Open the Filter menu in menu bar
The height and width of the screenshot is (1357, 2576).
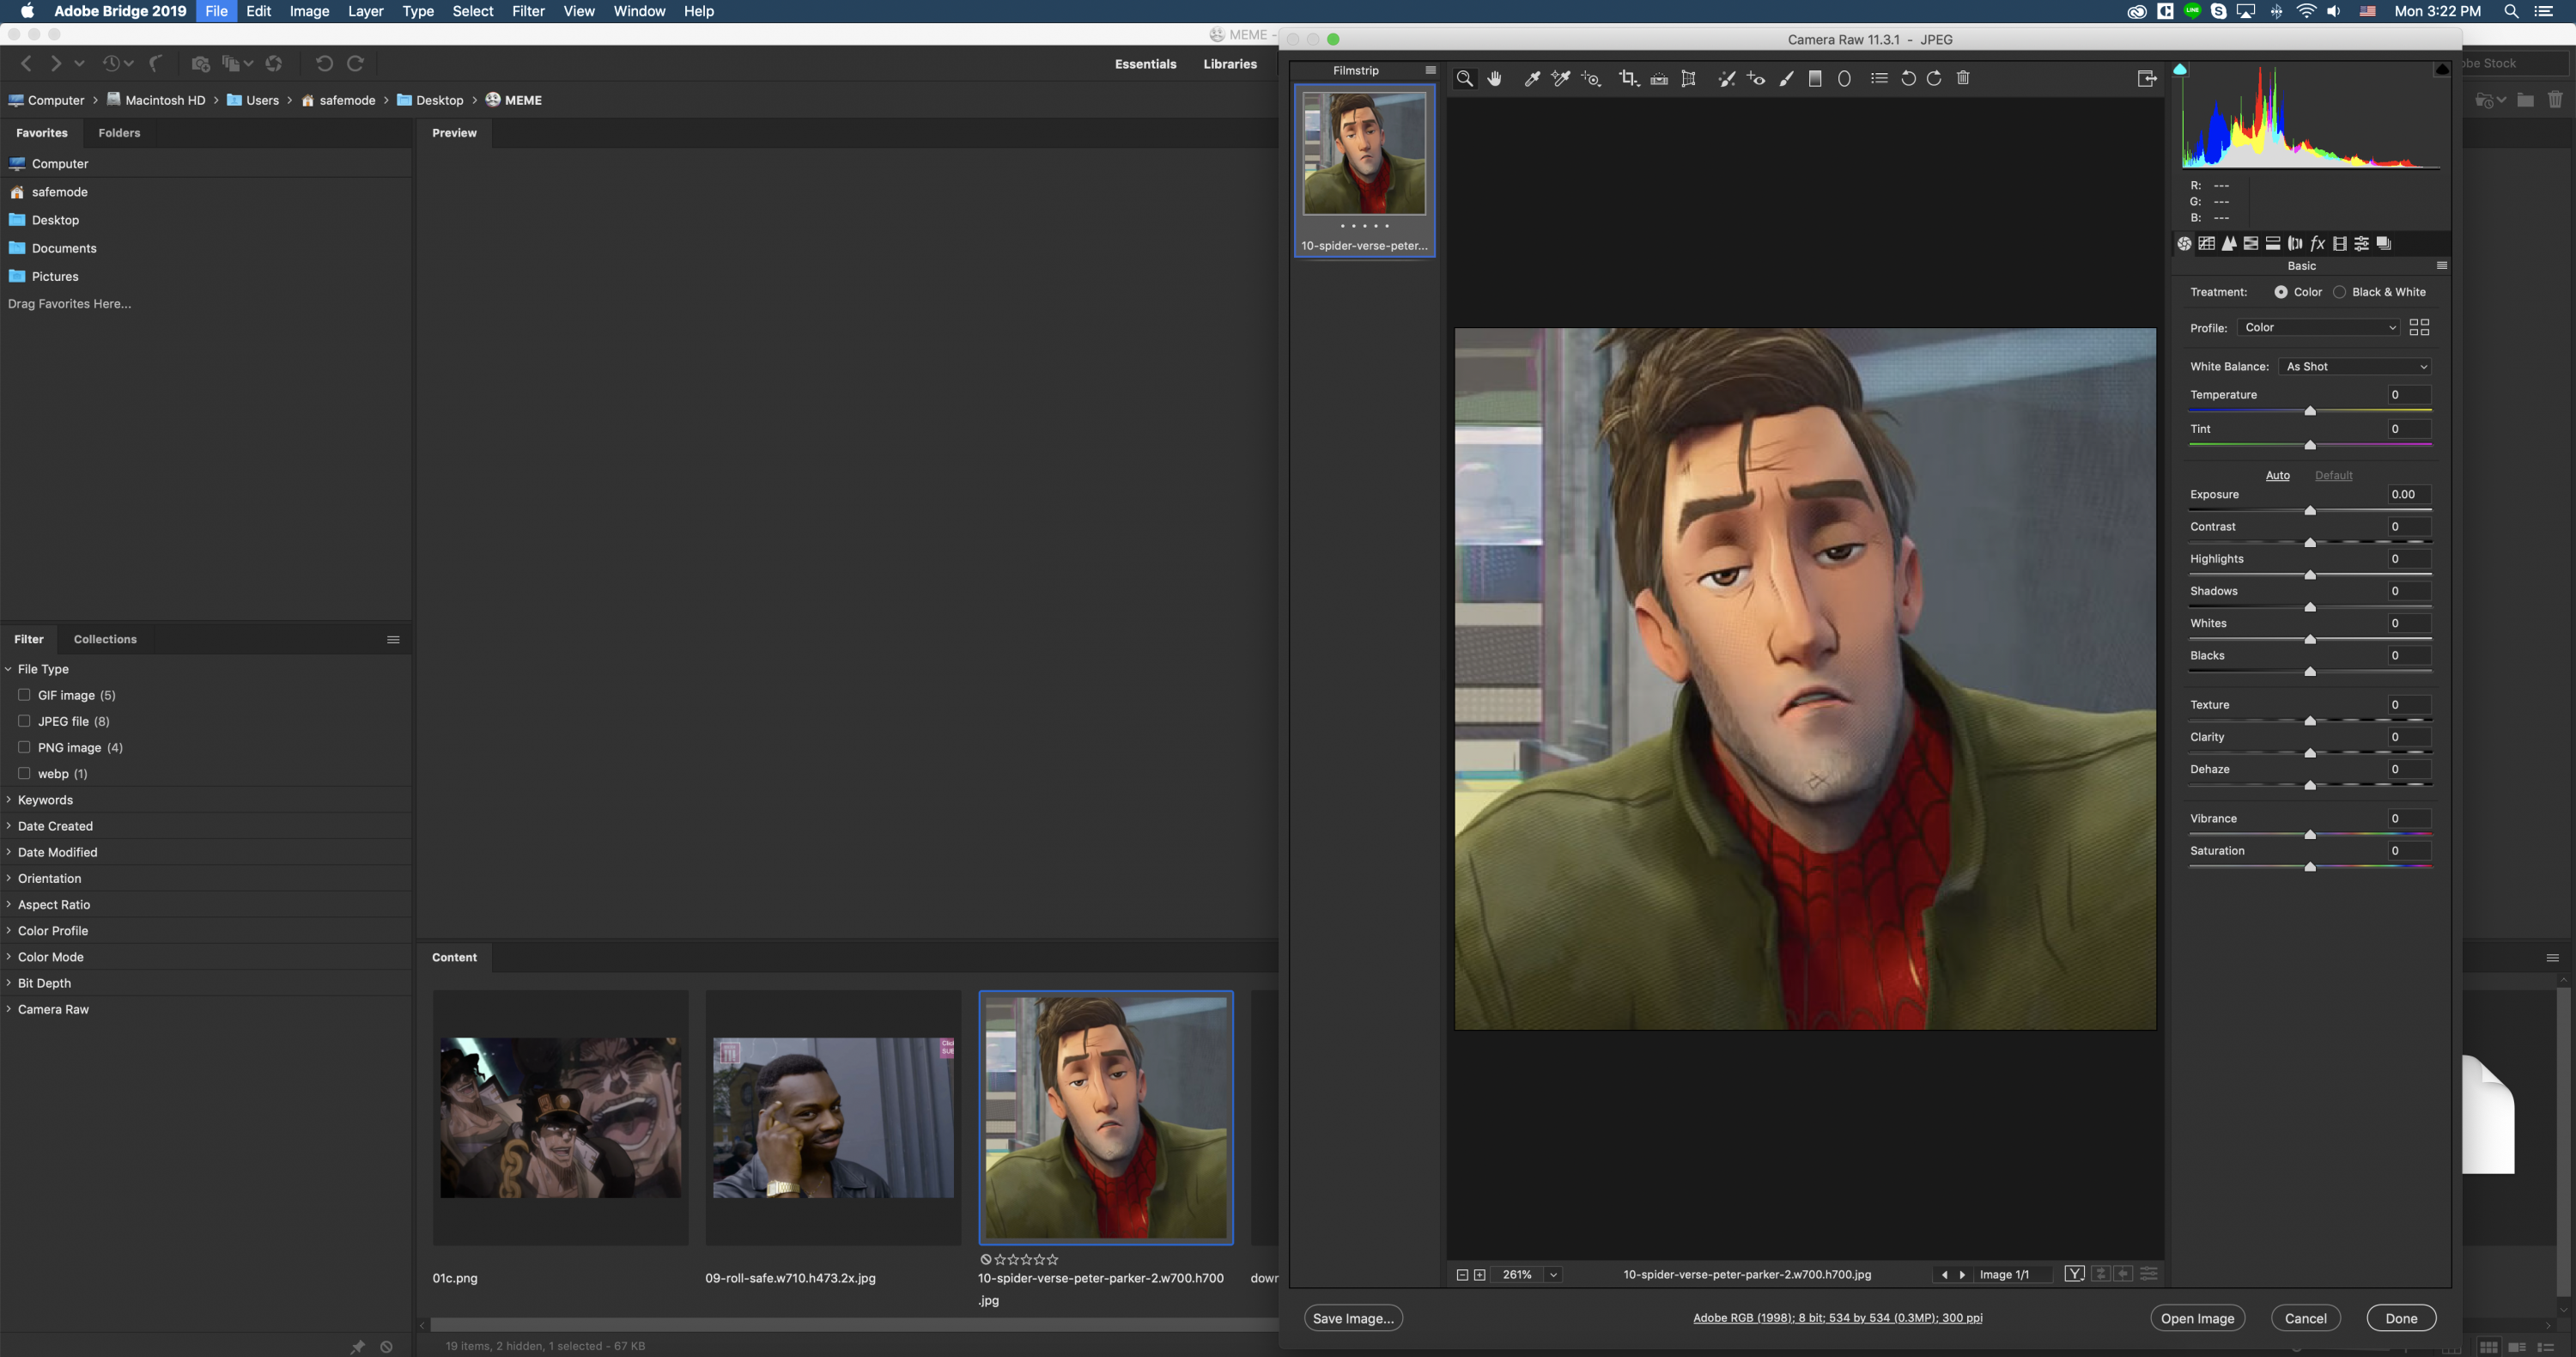(528, 11)
